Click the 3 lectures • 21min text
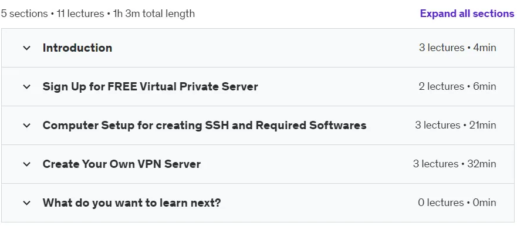Viewport: 517px width, 226px height. [x=455, y=126]
